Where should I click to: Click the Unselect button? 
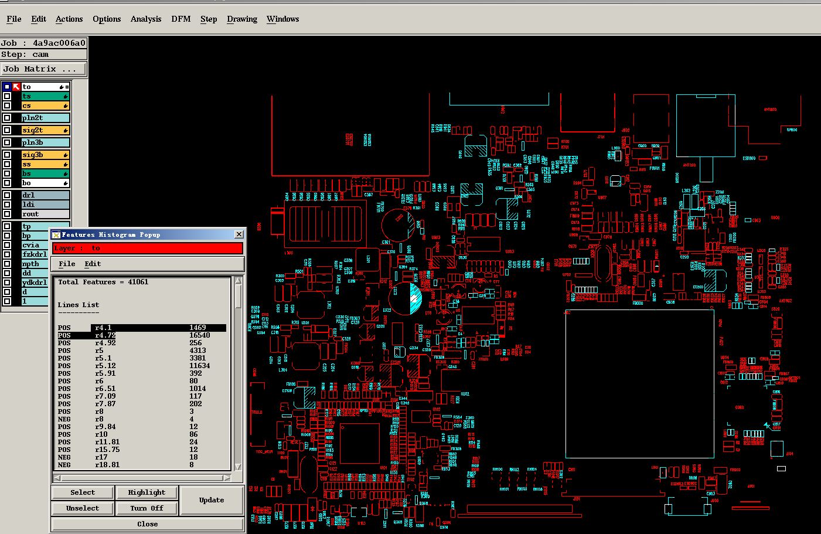(x=83, y=508)
